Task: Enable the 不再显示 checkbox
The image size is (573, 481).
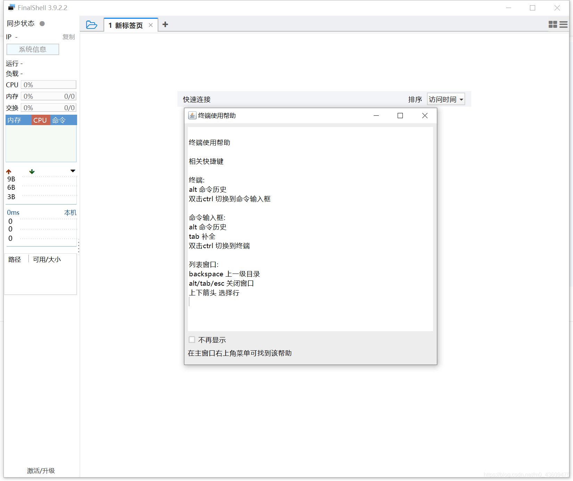Action: 192,340
